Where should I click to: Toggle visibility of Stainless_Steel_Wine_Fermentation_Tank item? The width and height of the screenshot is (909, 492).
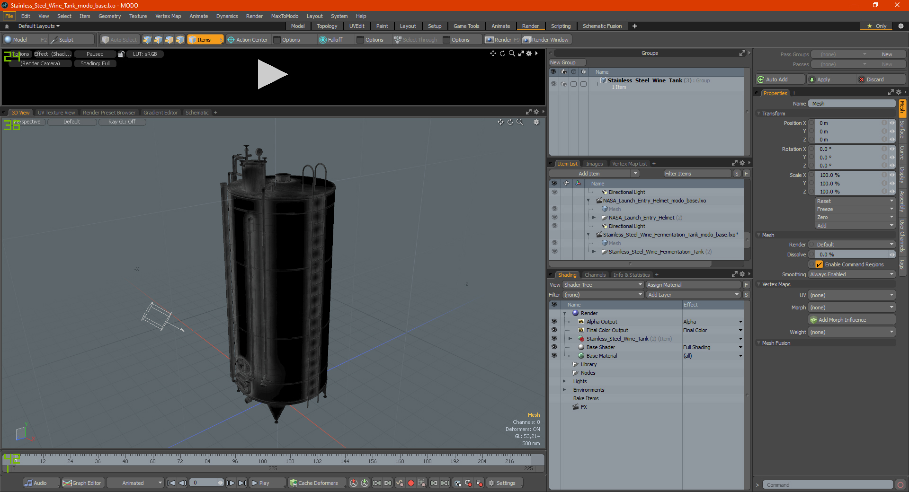[554, 252]
